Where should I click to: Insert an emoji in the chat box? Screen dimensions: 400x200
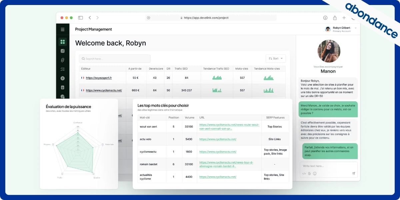[x=315, y=174]
